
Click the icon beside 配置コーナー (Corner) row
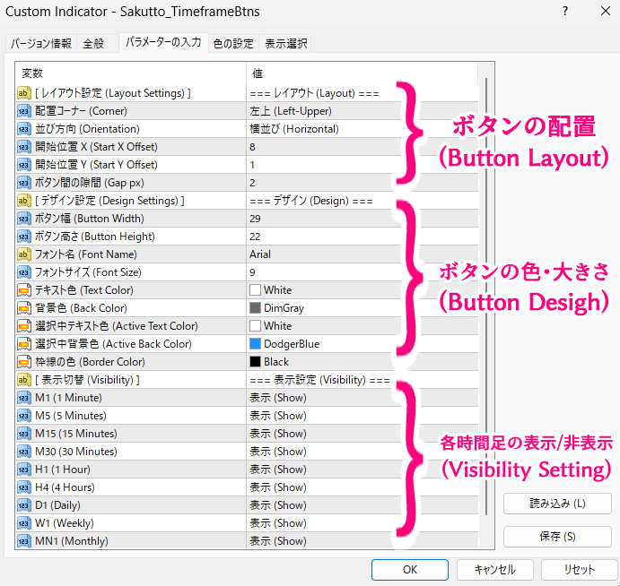(24, 111)
